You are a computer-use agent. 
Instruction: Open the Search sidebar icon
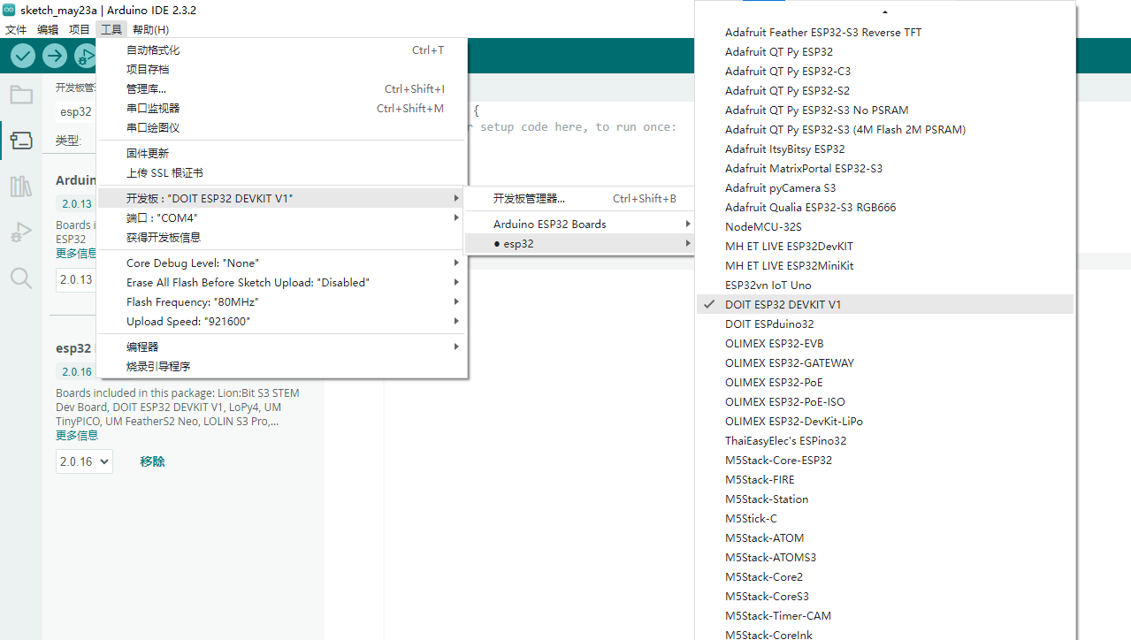coord(21,278)
